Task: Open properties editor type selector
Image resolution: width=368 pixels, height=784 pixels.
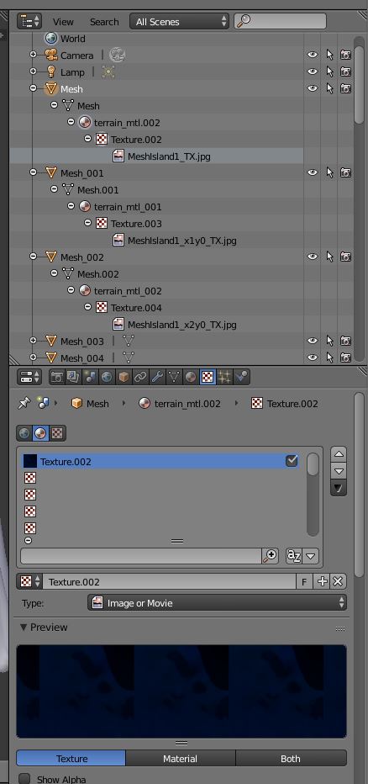Action: (29, 377)
